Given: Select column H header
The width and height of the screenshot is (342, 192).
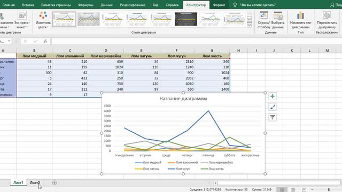Looking at the screenshot, I should [238, 50].
